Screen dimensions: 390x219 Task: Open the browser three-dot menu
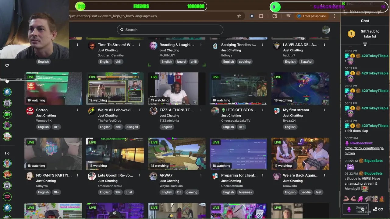(x=335, y=16)
